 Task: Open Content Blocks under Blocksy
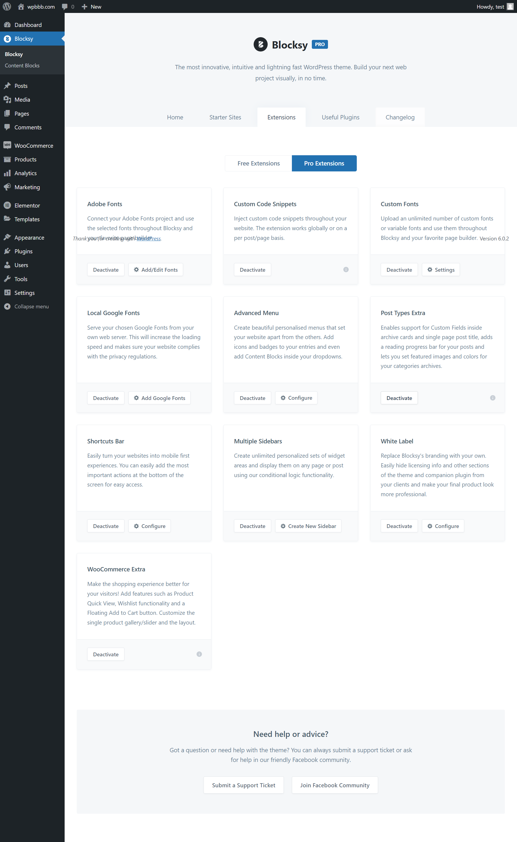pyautogui.click(x=22, y=65)
